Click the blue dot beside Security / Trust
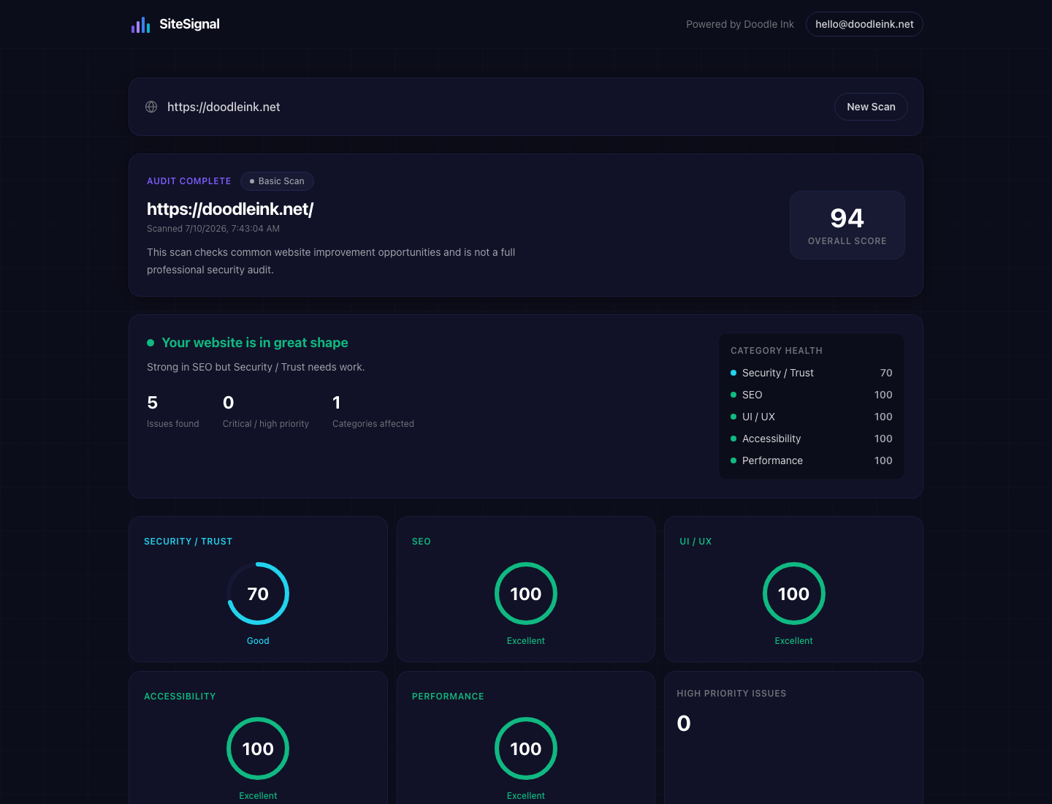The image size is (1052, 804). coord(733,373)
